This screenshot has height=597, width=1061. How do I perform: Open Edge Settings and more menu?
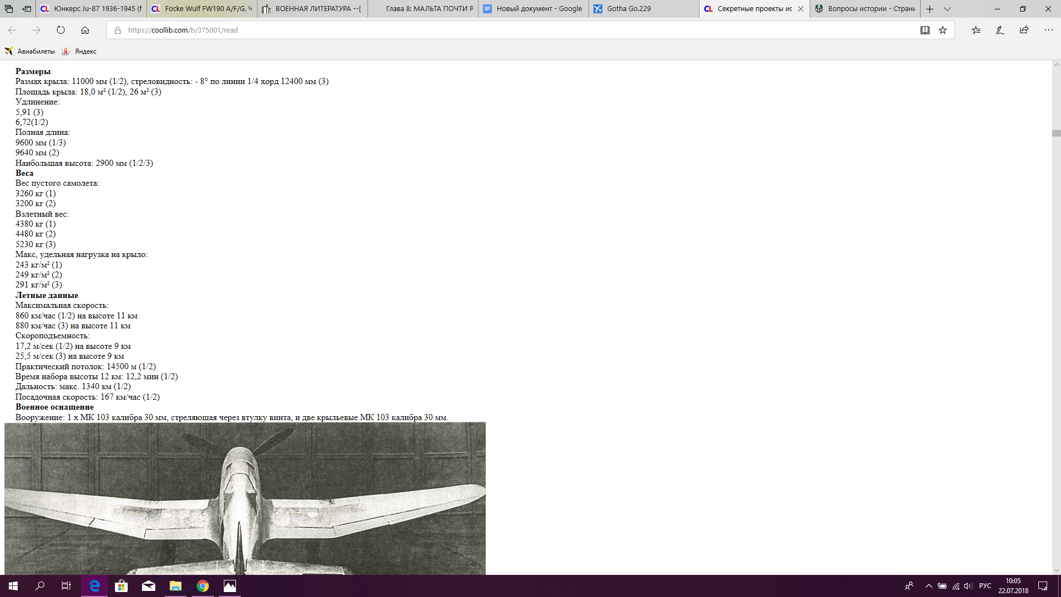coord(1048,30)
